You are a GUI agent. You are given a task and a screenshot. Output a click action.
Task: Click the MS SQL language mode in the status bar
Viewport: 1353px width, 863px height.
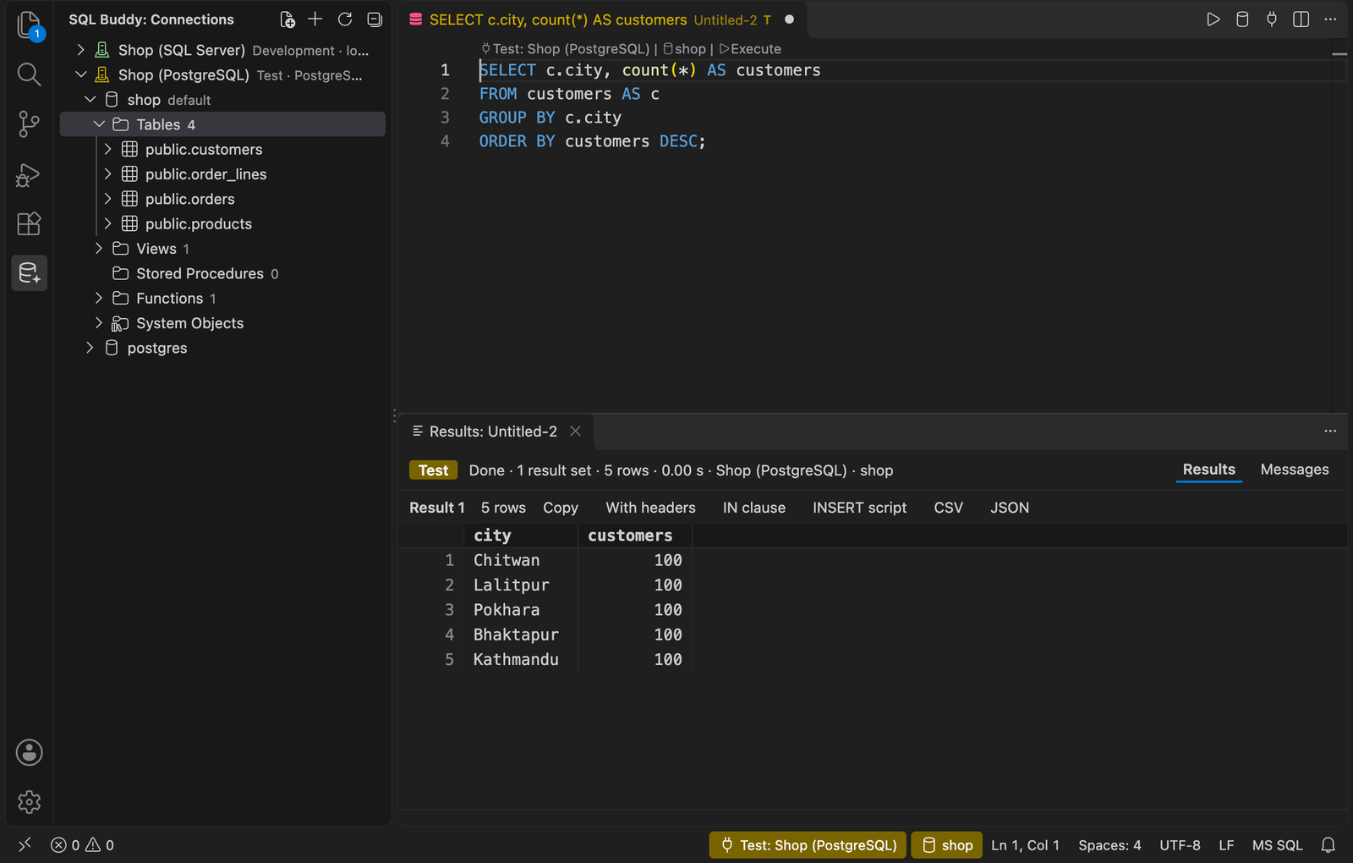(1277, 845)
